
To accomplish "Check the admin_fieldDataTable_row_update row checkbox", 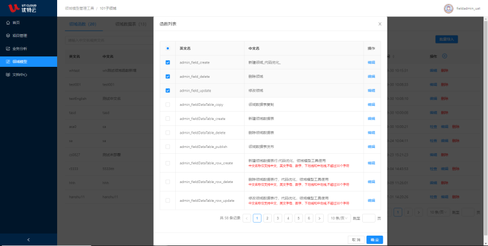I will click(167, 200).
